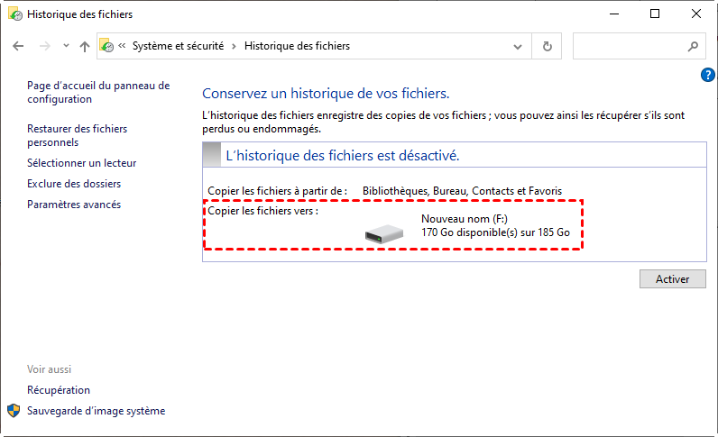
Task: Expand the address bar history dropdown
Action: click(517, 46)
